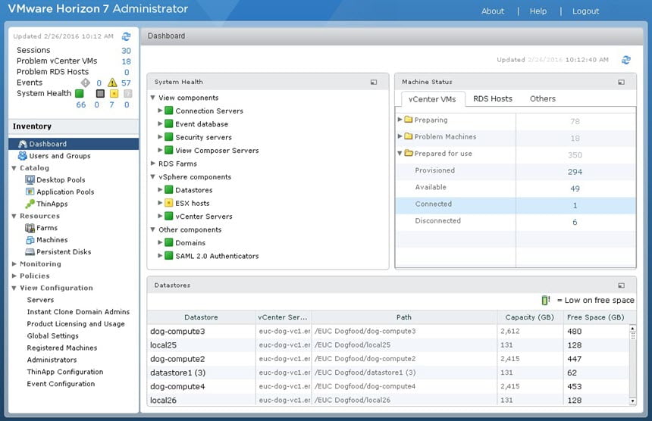652x421 pixels.
Task: Open Global Settings
Action: [x=53, y=336]
